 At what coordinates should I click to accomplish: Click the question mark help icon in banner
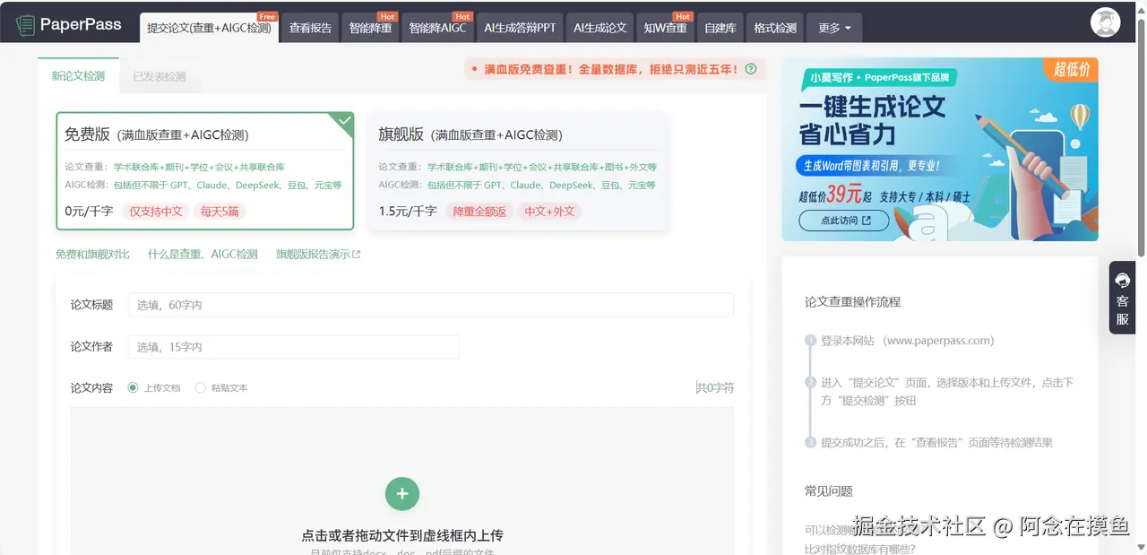tap(751, 69)
